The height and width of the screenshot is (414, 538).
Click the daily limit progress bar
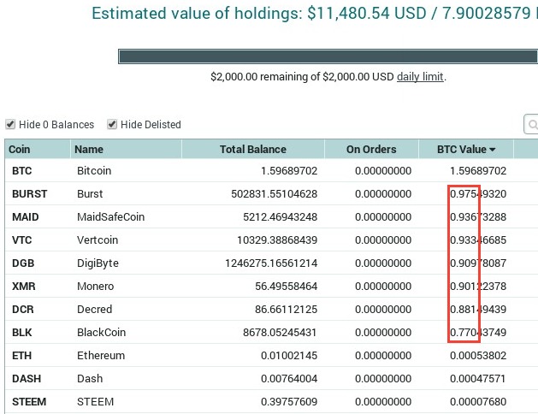pyautogui.click(x=328, y=56)
